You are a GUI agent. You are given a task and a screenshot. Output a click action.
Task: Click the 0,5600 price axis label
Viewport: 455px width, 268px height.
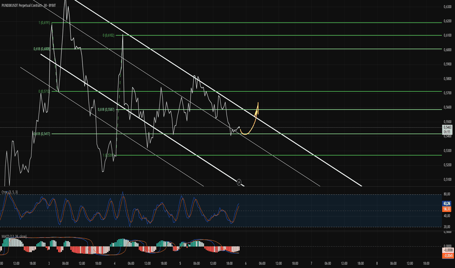[448, 108]
